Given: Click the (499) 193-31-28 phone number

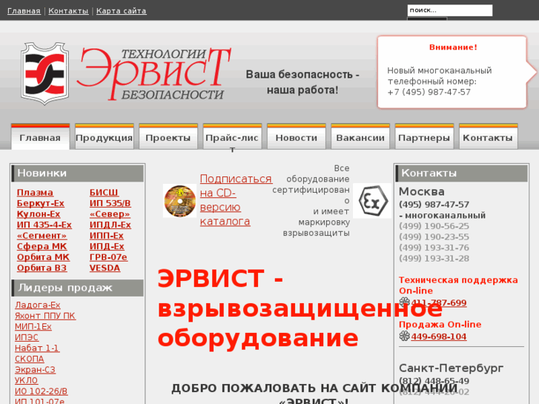Looking at the screenshot, I should 434,259.
